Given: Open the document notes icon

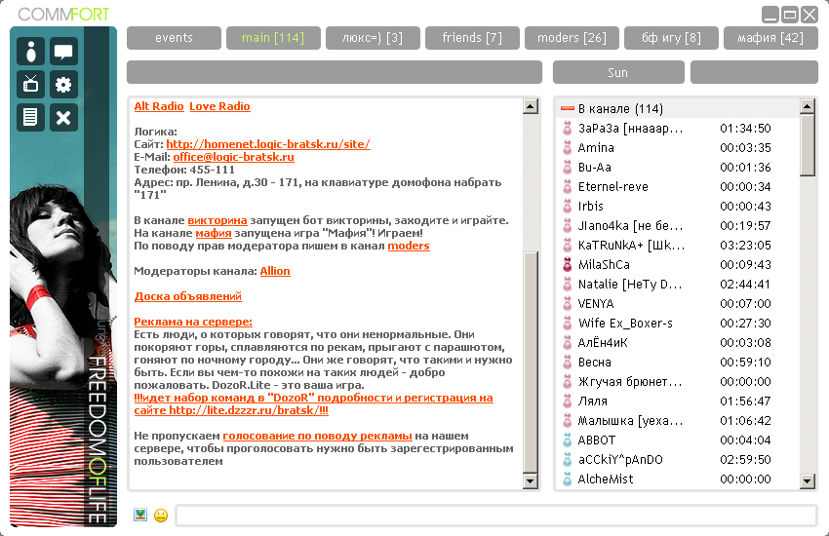Looking at the screenshot, I should coord(31,117).
